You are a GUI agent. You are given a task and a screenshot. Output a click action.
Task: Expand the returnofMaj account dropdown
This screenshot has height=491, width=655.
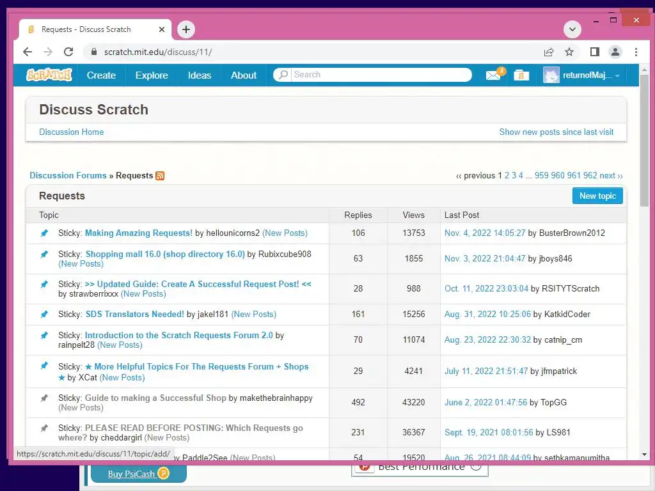617,76
